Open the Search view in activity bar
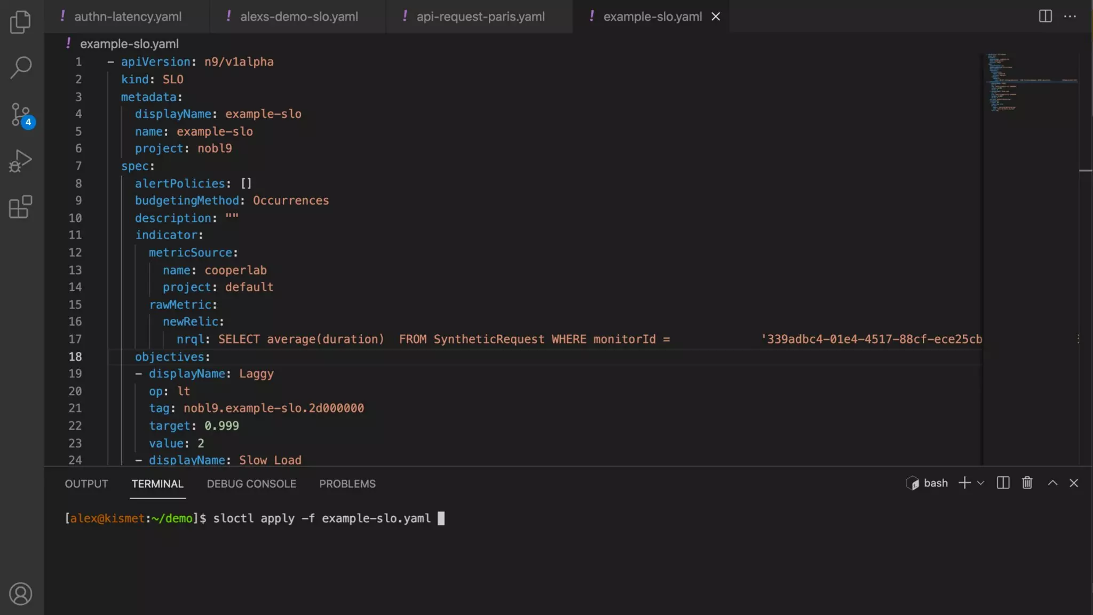The height and width of the screenshot is (615, 1093). (x=20, y=68)
